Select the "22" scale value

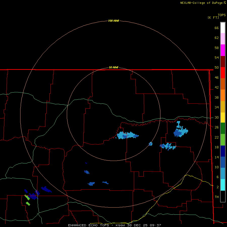pyautogui.click(x=217, y=137)
